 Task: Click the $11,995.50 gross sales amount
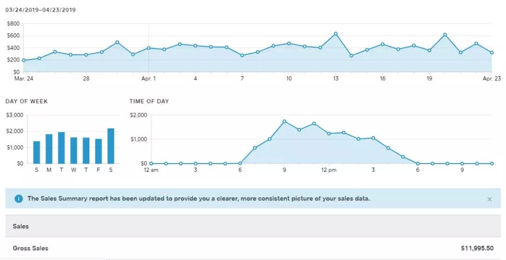click(477, 248)
